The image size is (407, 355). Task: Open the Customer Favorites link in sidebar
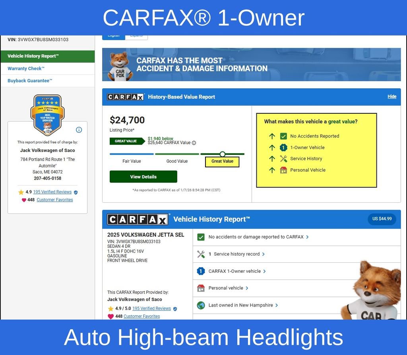click(x=54, y=200)
